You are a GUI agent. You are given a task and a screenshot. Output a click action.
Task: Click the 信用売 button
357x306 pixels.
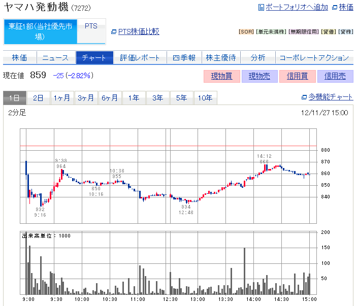[335, 76]
